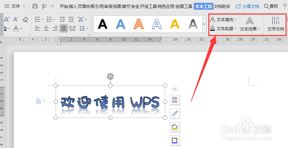This screenshot has width=288, height=148.
Task: Open highlight color dropdown arrow
Action: tap(9, 28)
